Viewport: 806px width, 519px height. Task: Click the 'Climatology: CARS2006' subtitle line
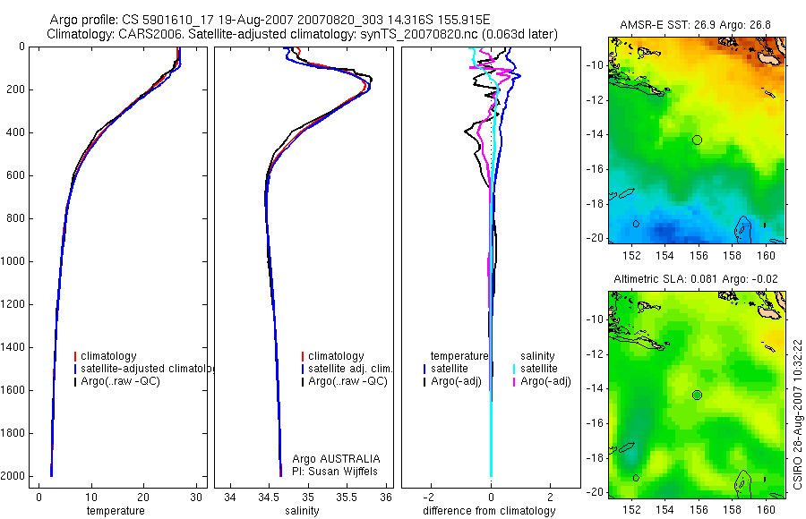coord(303,34)
